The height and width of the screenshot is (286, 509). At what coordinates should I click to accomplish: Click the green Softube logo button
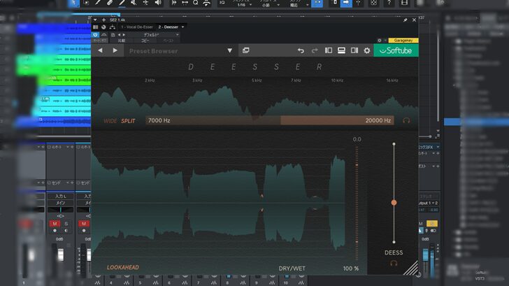coord(396,50)
